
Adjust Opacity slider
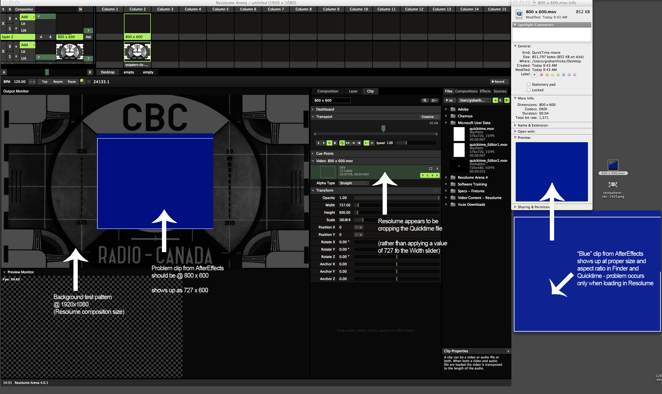pos(397,198)
